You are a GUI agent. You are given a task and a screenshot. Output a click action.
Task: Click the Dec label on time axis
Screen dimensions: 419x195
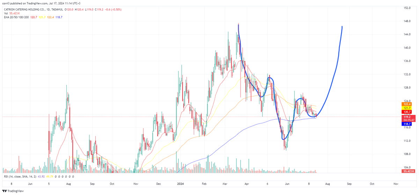click(159, 183)
